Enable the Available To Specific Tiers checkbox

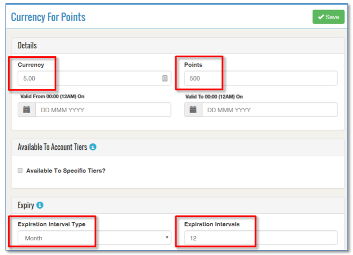(x=21, y=171)
